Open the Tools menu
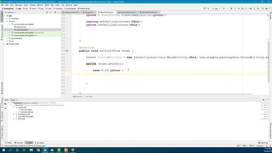The image size is (272, 153). 57,5
